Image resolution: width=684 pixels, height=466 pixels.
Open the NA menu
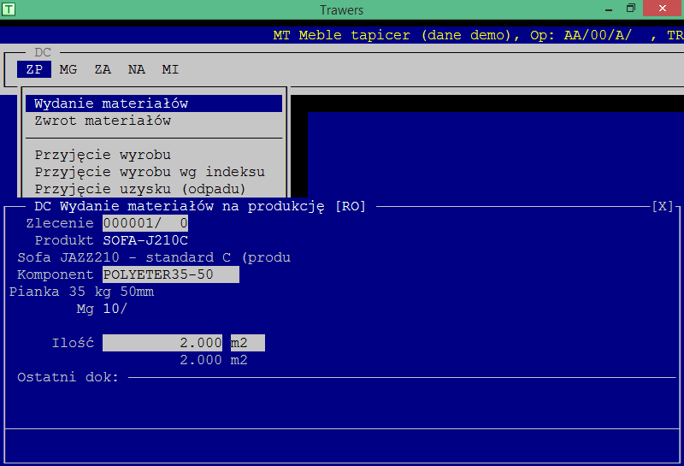(137, 69)
